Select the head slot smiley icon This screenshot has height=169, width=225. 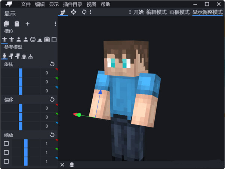coord(33,39)
